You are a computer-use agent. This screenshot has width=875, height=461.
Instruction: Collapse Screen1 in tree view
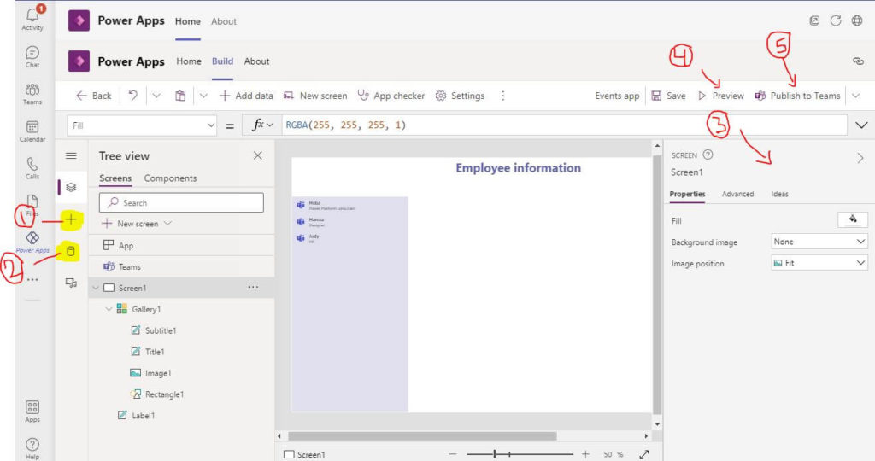[96, 288]
